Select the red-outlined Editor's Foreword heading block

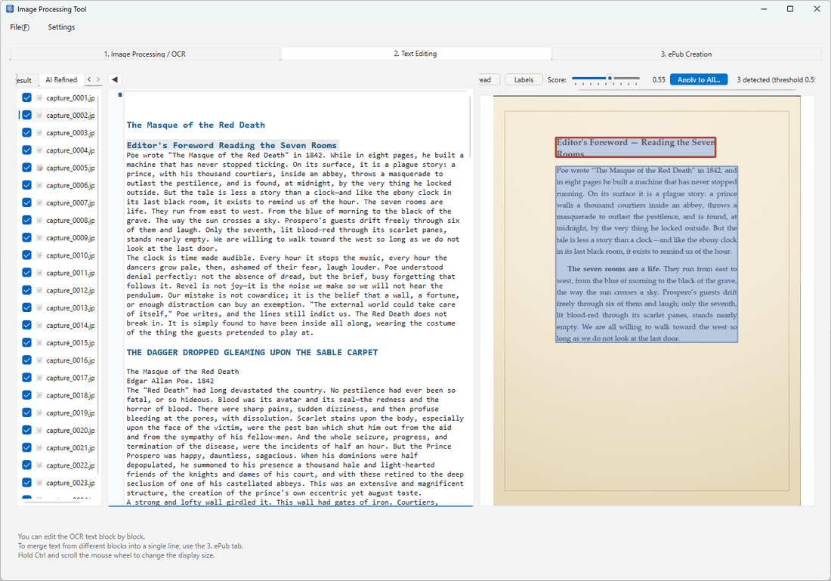tap(635, 147)
